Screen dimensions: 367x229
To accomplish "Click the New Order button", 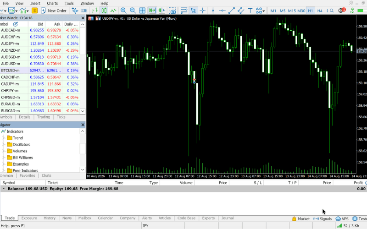I will [x=54, y=11].
